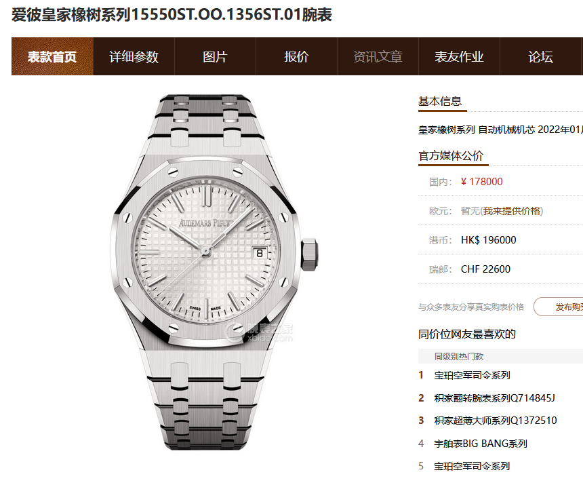
Task: Open 积家翻转腕表系列Q714845J link
Action: [494, 398]
